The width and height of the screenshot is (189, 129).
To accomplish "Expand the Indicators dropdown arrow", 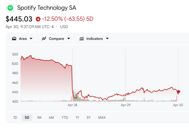I will coord(107,39).
